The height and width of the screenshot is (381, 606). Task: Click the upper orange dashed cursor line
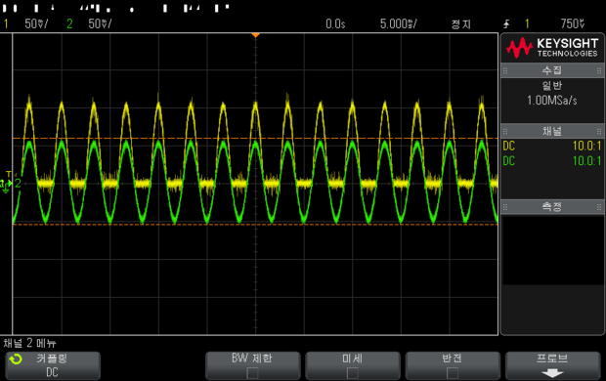click(255, 138)
